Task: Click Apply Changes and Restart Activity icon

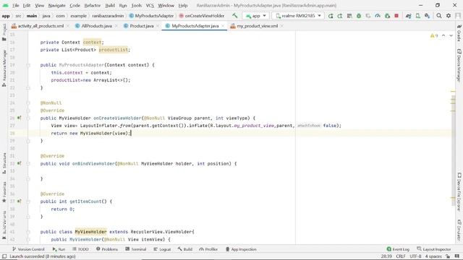Action: 340,16
